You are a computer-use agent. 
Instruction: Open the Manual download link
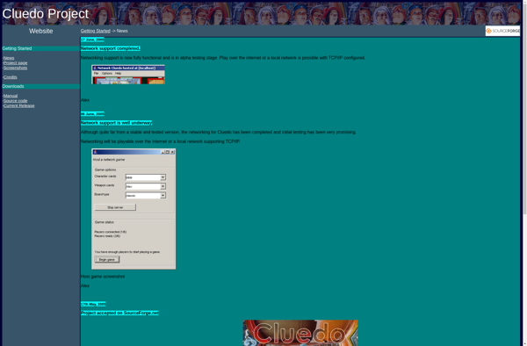(11, 96)
